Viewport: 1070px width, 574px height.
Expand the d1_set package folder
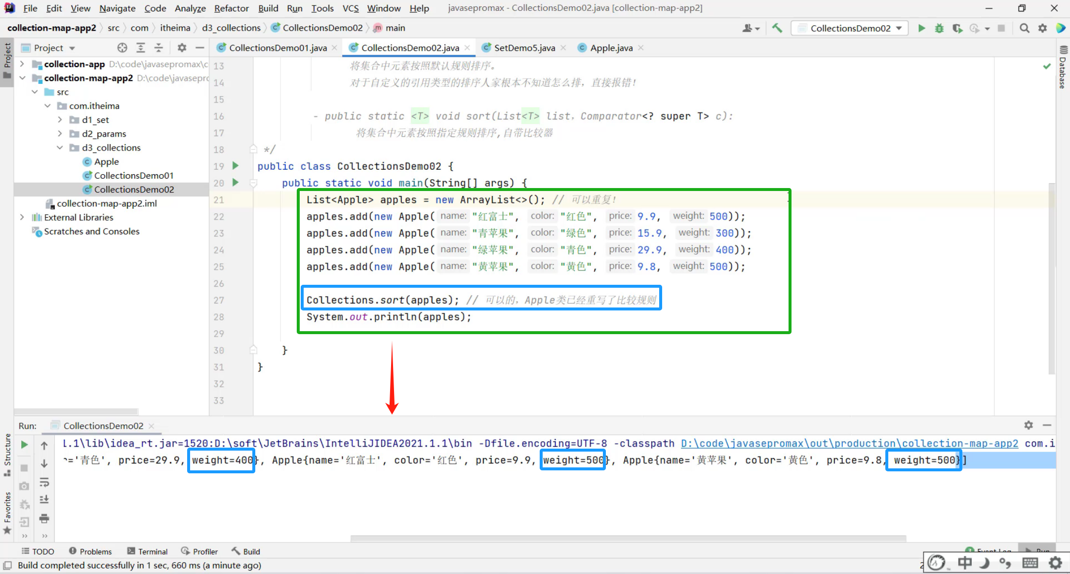pyautogui.click(x=60, y=120)
